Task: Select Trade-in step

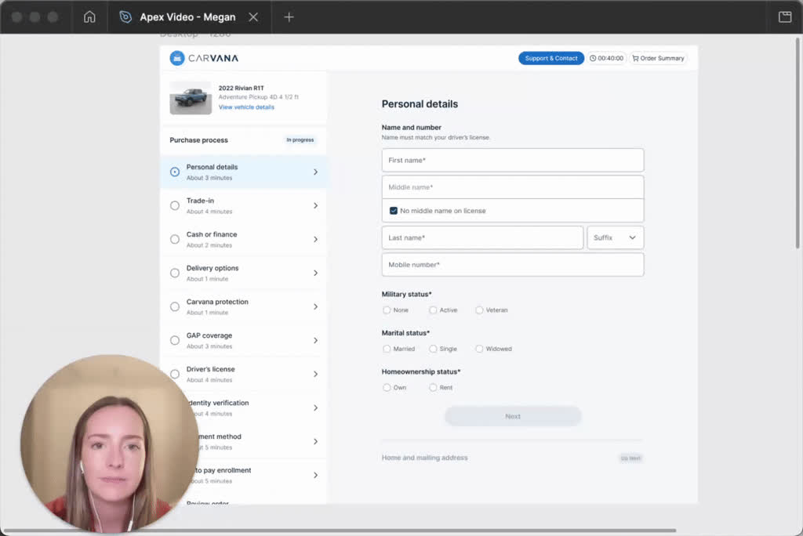Action: [x=244, y=206]
